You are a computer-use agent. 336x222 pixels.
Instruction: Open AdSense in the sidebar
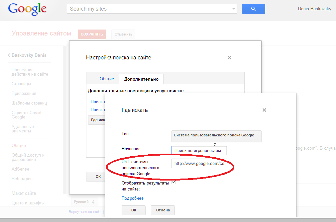click(x=20, y=169)
